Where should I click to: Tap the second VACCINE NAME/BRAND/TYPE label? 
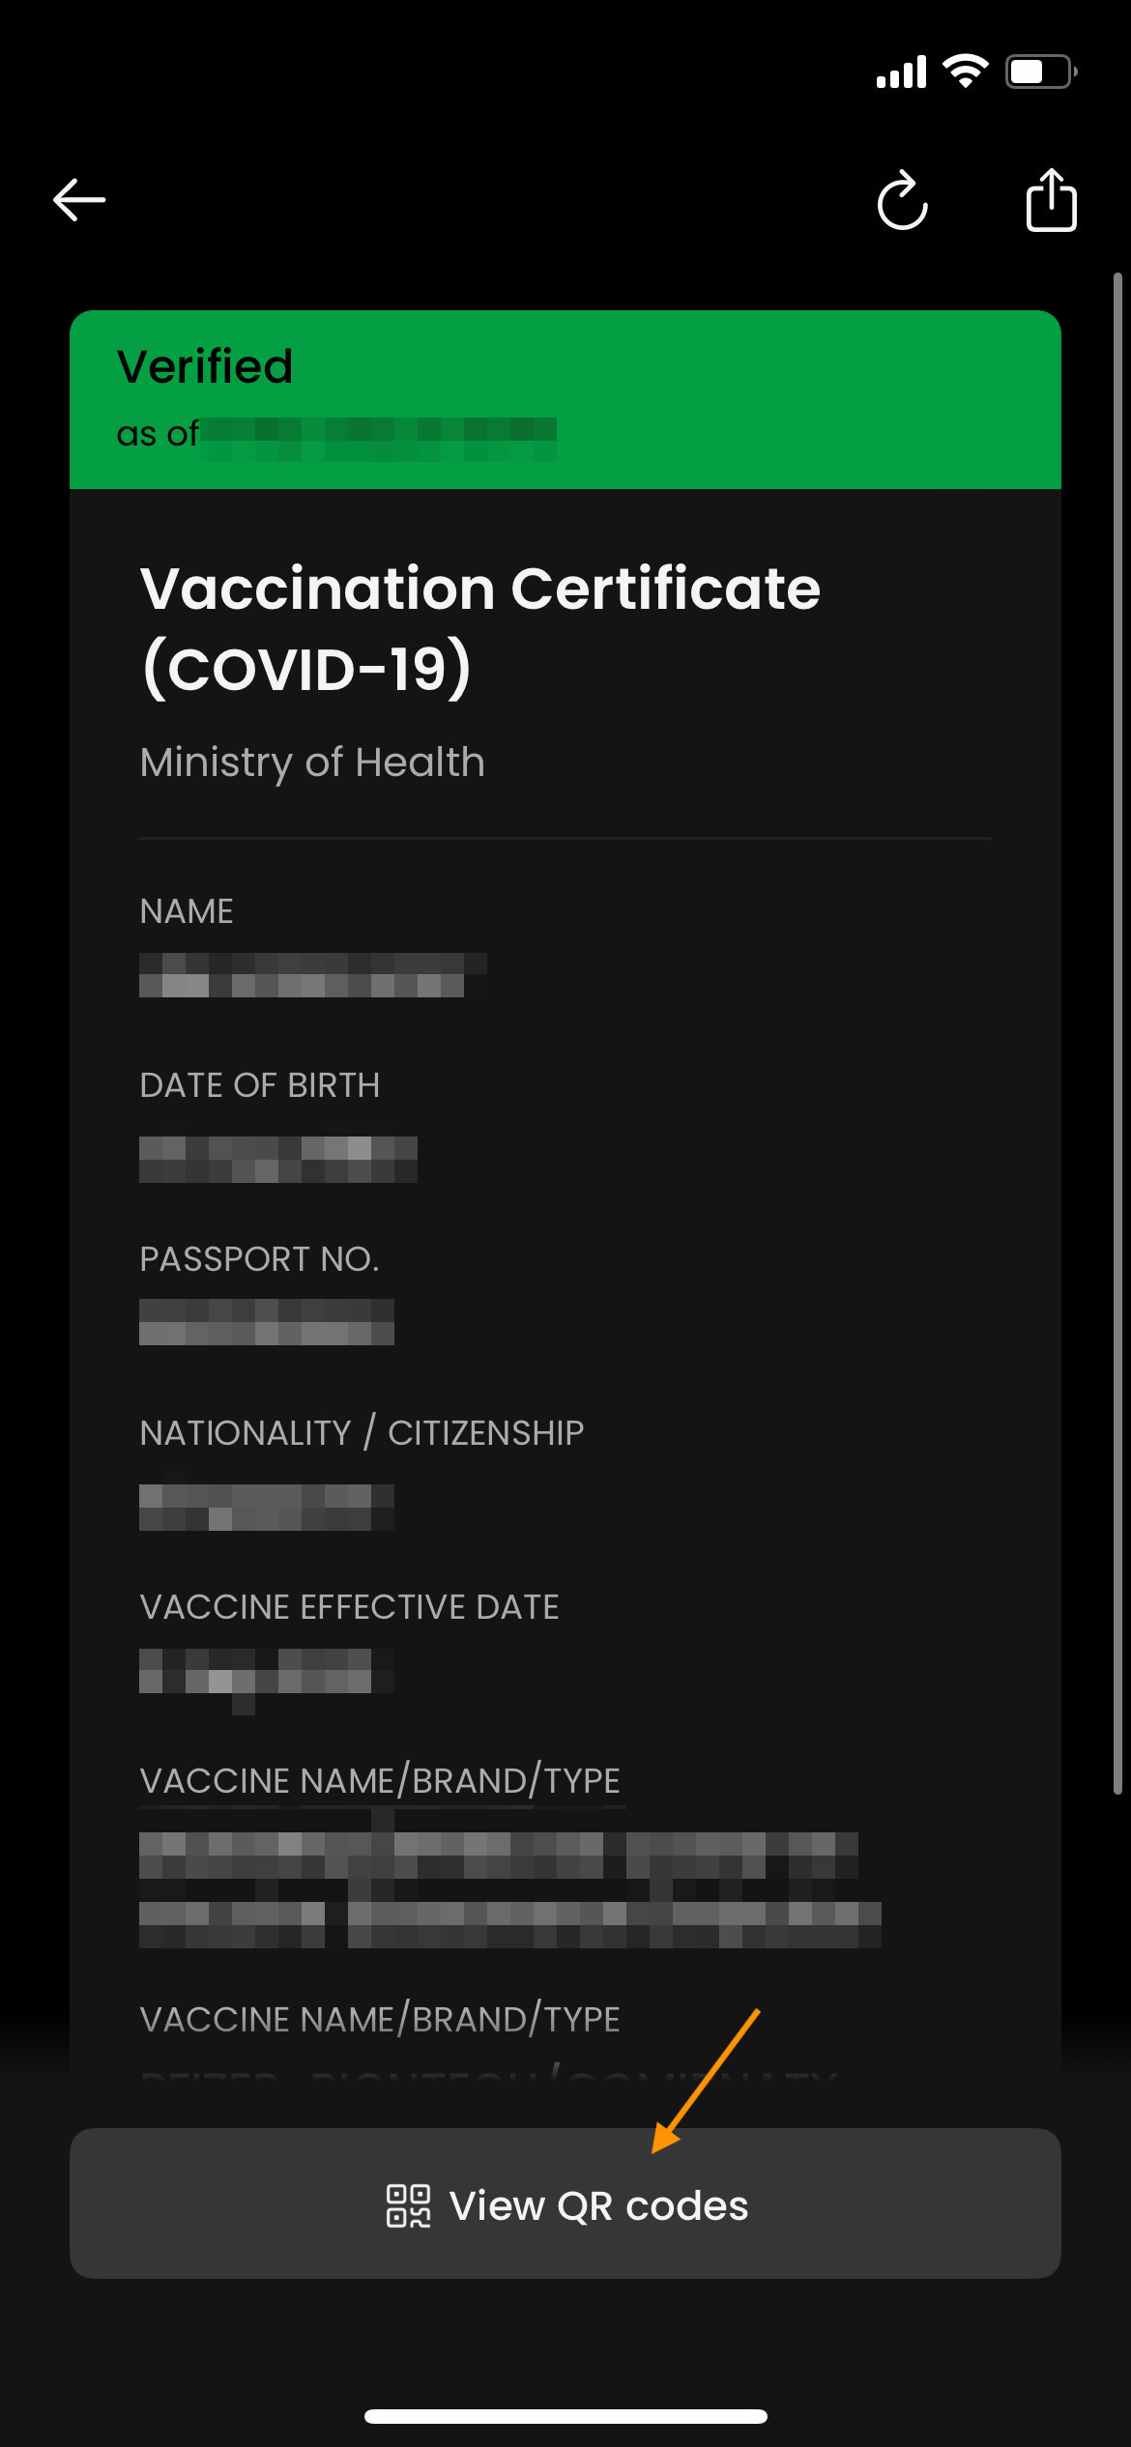pos(380,2020)
